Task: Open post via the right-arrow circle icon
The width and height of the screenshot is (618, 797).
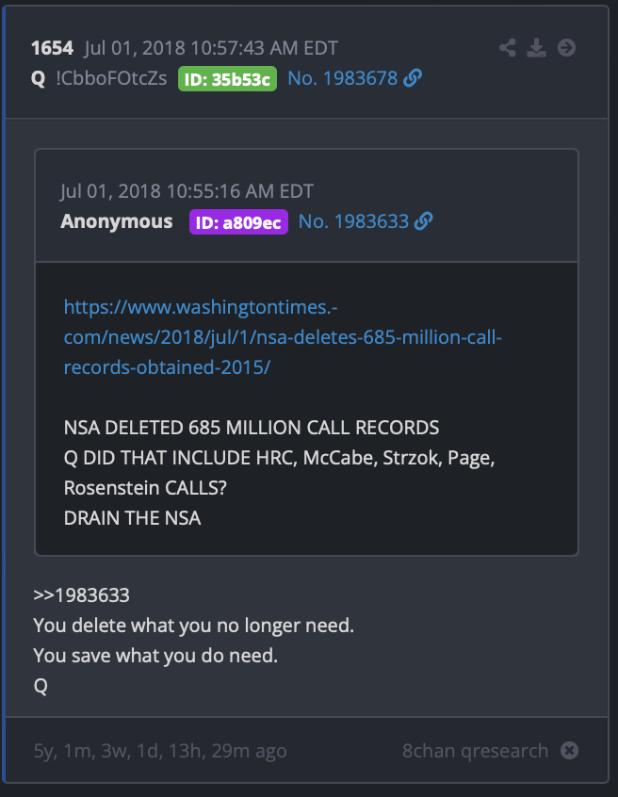Action: [x=567, y=48]
